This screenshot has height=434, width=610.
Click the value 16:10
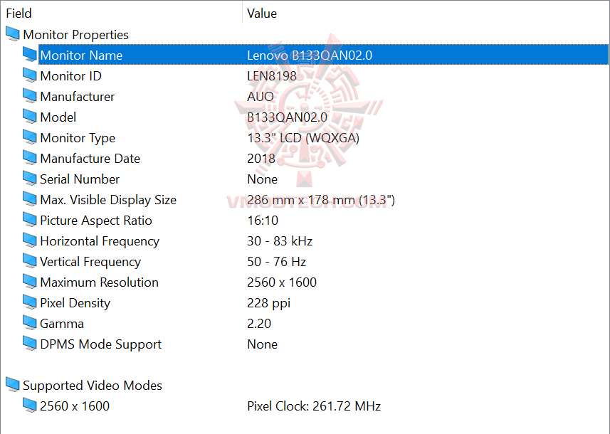[x=263, y=221]
